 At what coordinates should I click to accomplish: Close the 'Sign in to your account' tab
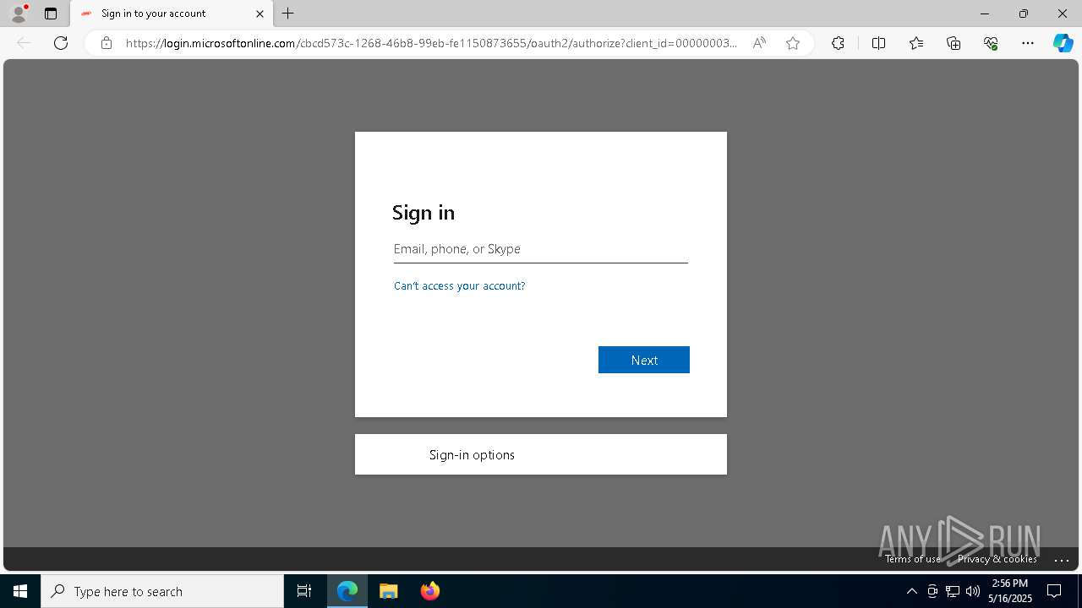[x=260, y=14]
